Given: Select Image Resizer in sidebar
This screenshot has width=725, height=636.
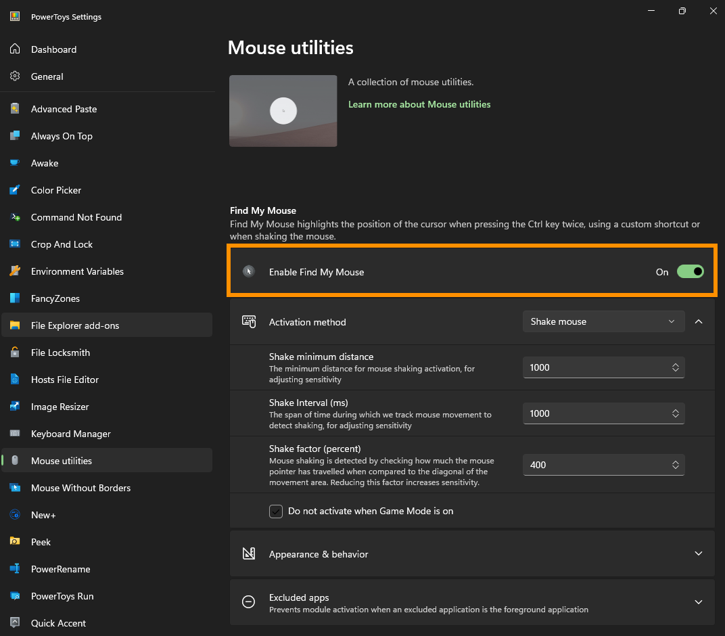Looking at the screenshot, I should click(x=107, y=407).
